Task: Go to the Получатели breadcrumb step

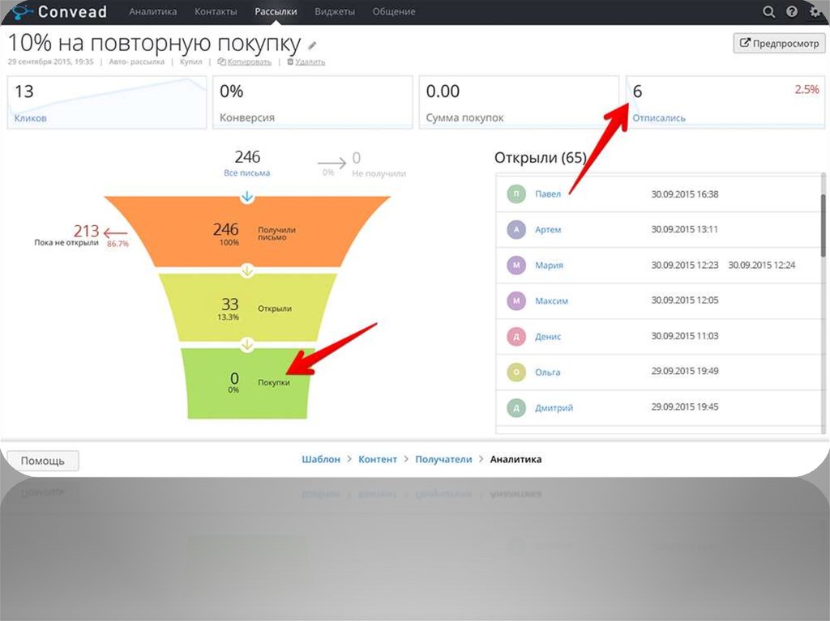Action: 443,459
